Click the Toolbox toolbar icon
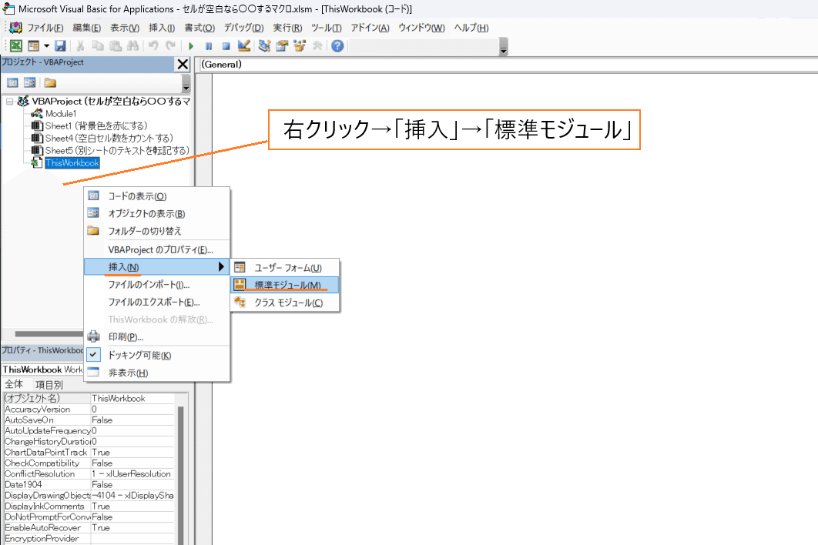 coord(317,46)
